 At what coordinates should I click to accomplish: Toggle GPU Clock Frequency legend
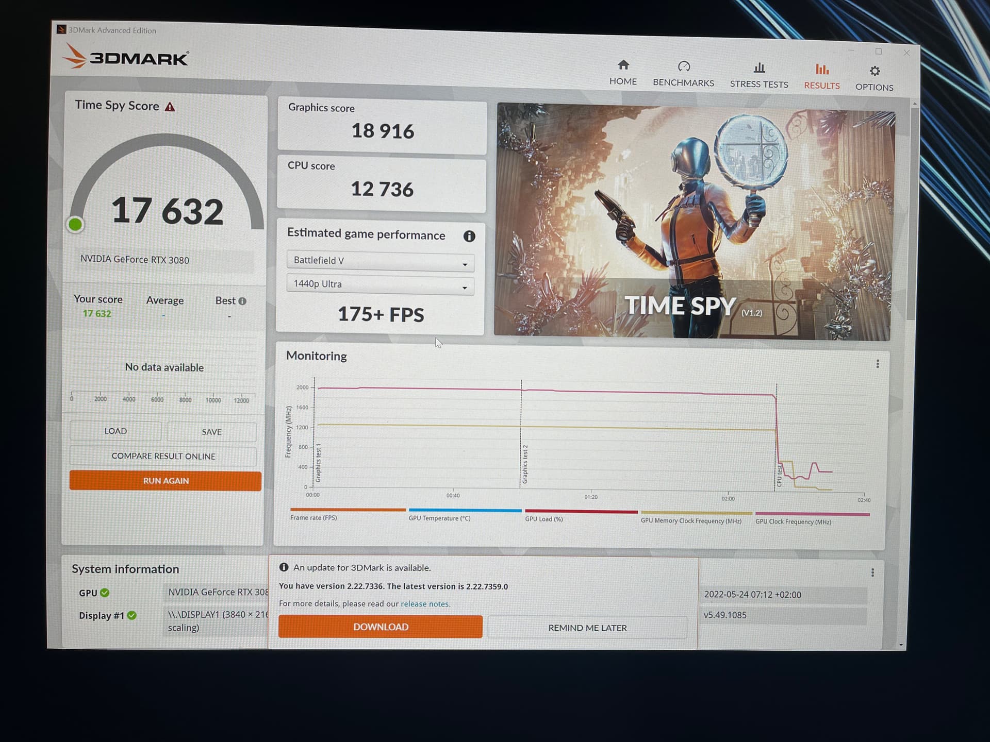coord(813,518)
